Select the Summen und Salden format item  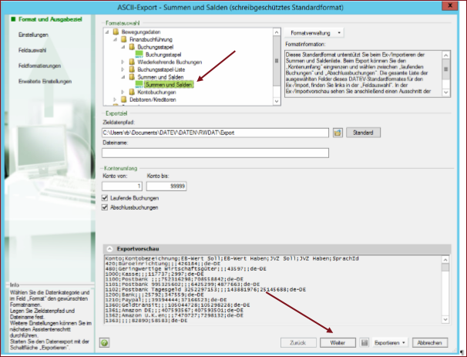(169, 85)
